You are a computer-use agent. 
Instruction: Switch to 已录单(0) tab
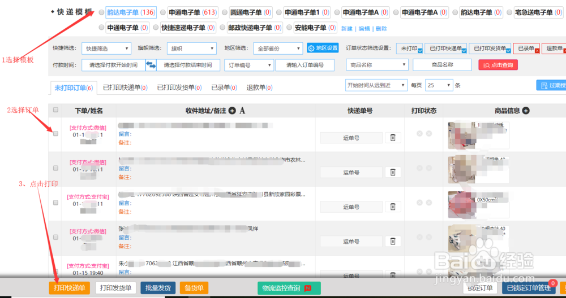224,87
